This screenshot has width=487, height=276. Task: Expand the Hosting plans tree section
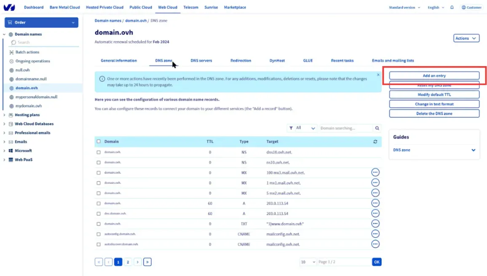click(x=4, y=115)
